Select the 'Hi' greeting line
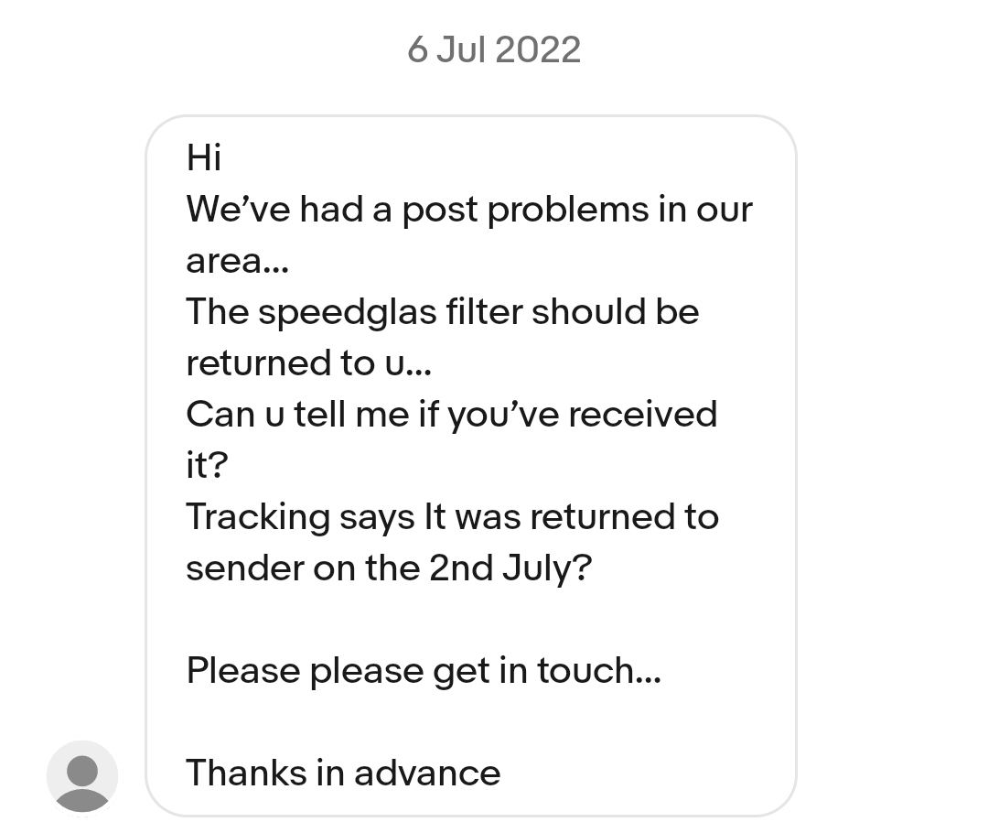This screenshot has width=988, height=822. (x=203, y=157)
